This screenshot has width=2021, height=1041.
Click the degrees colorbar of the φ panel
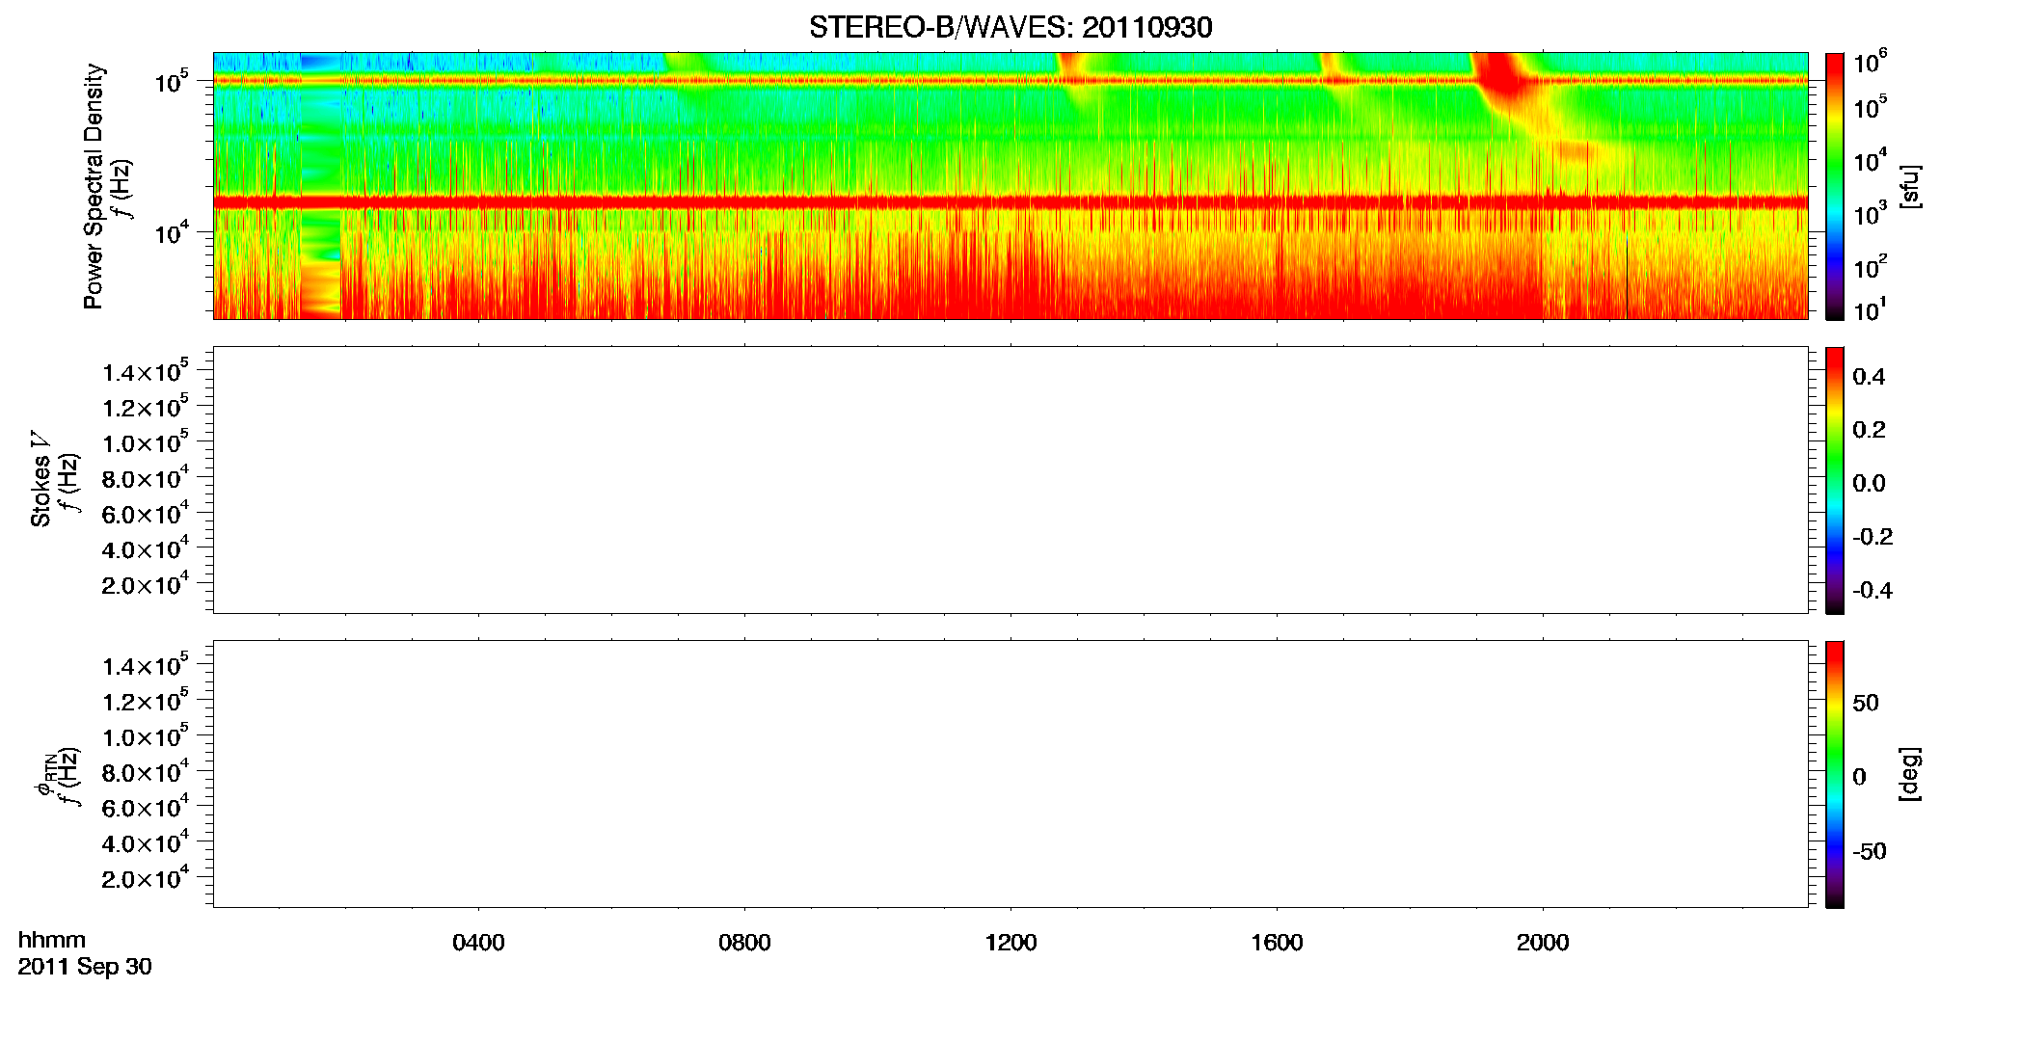click(x=1835, y=774)
